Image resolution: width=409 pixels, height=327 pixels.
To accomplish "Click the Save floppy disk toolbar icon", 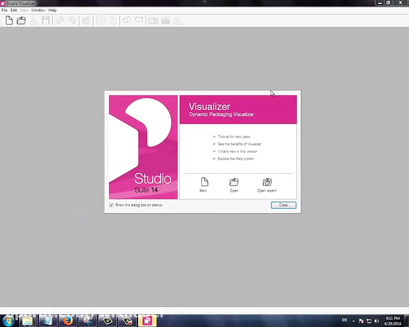I will coord(45,20).
